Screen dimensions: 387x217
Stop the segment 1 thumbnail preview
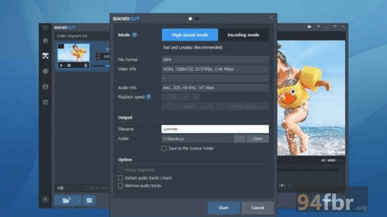coord(69,65)
